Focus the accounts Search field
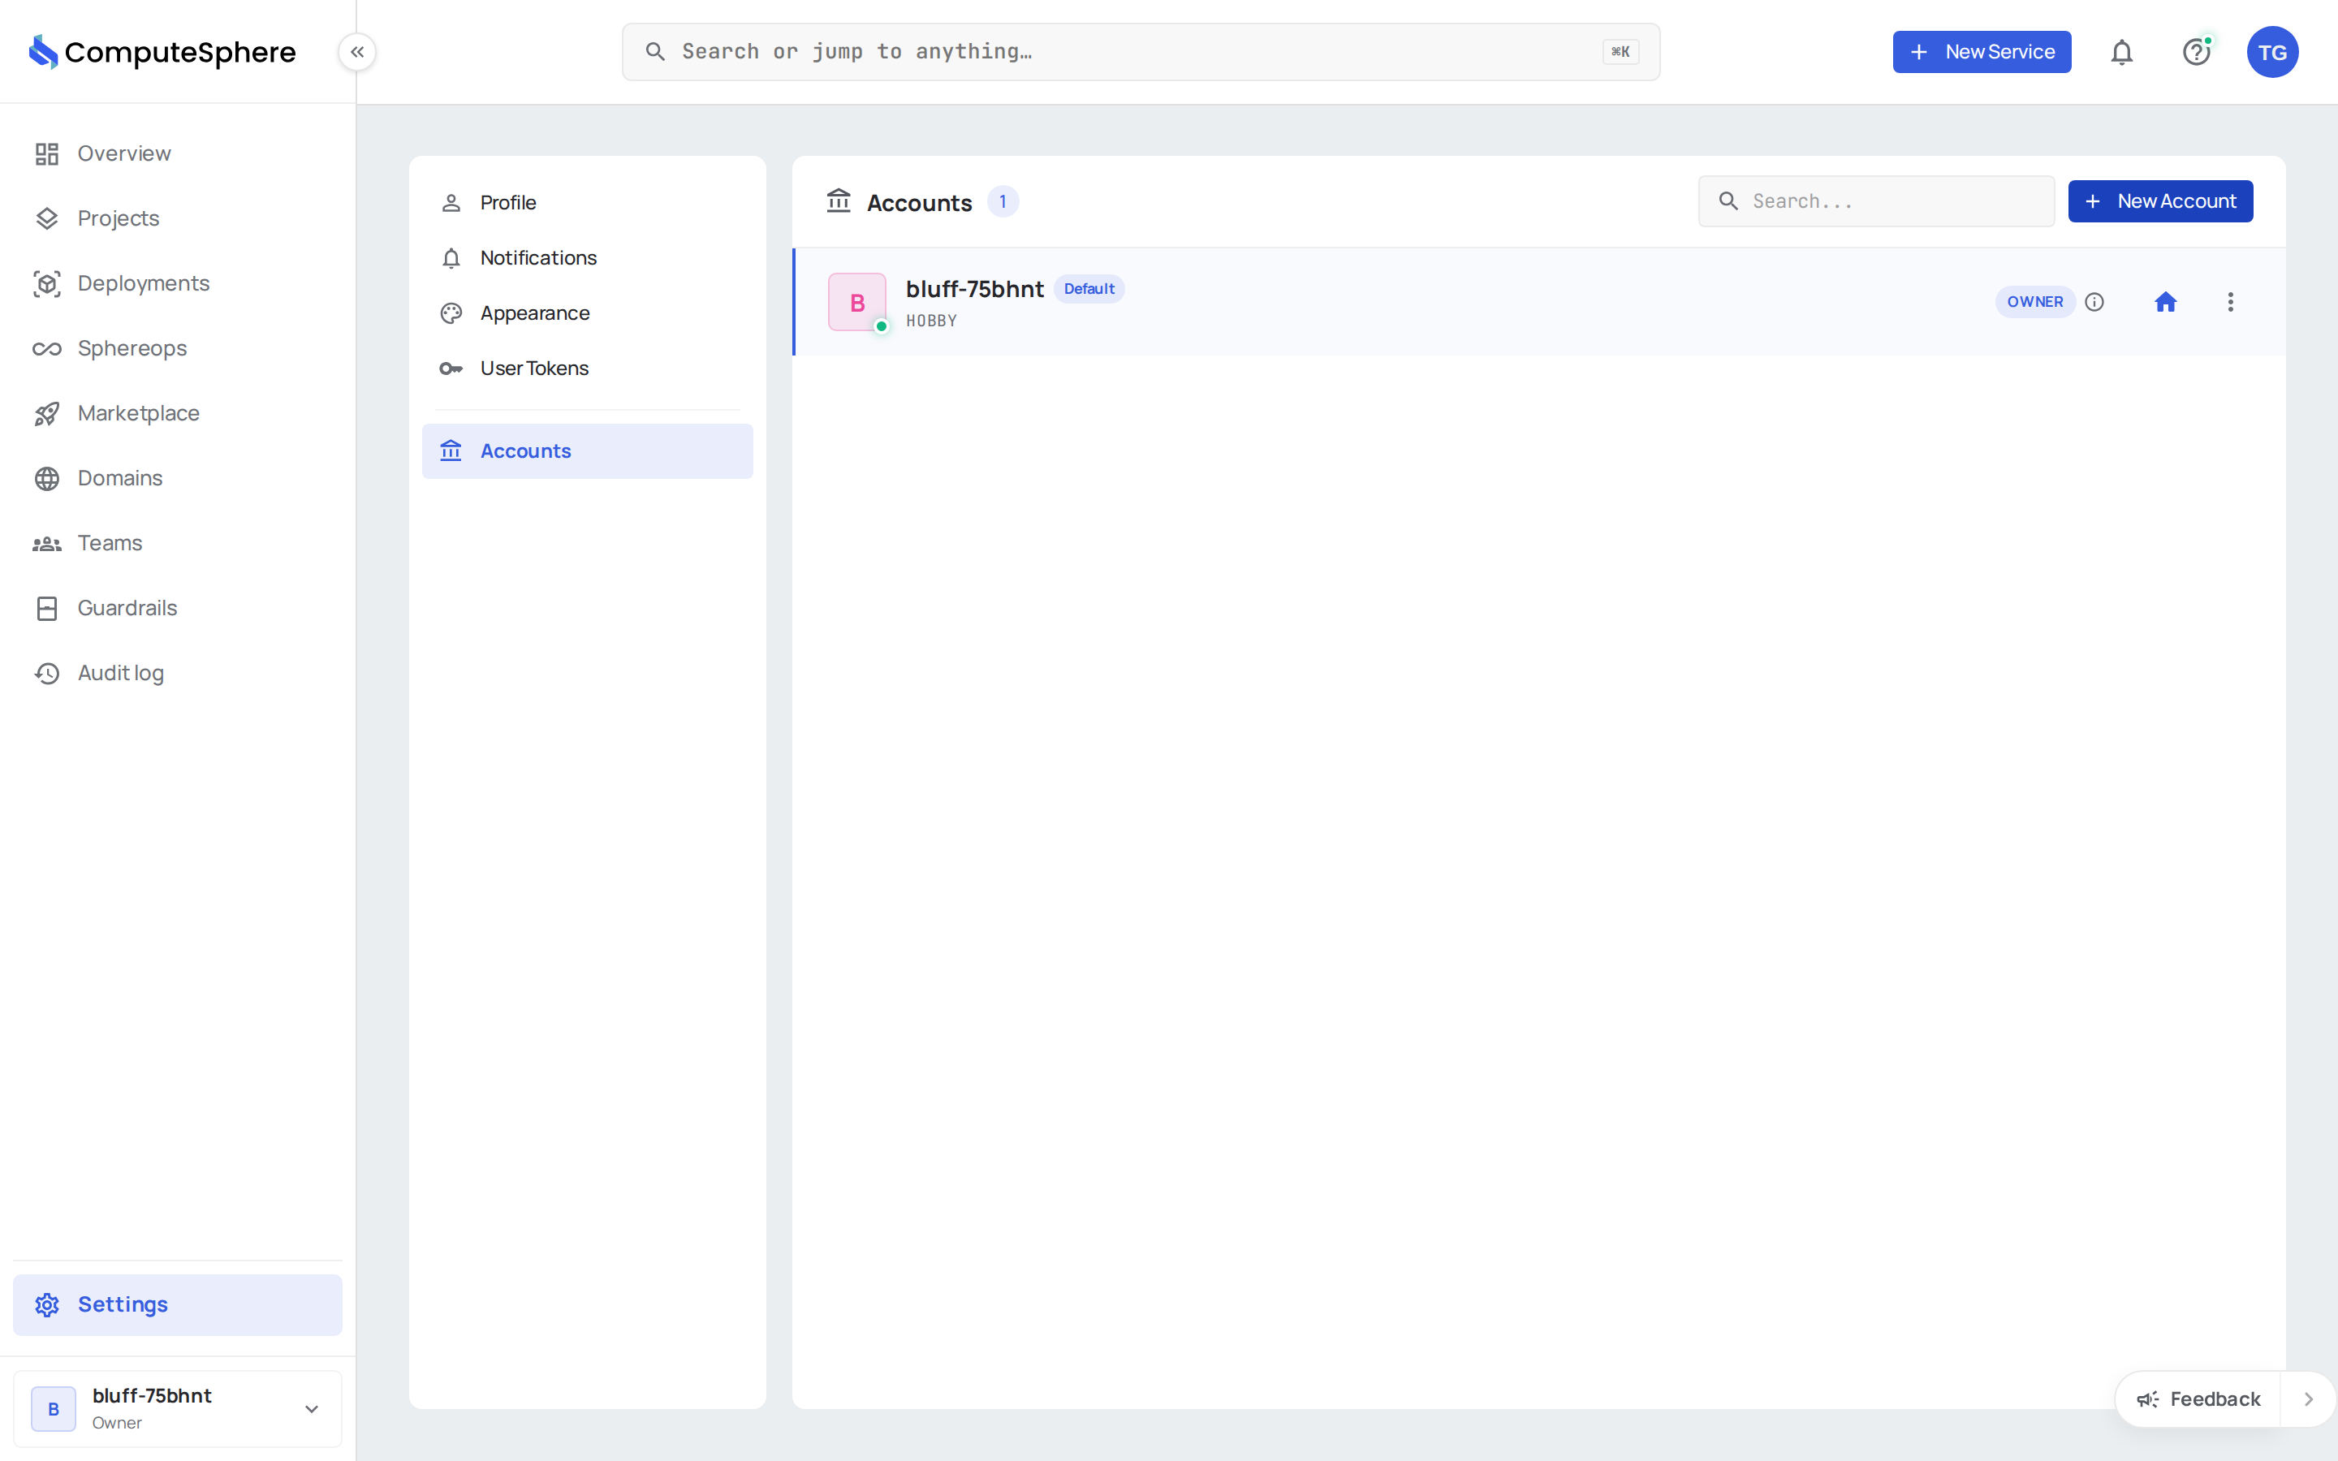 point(1876,201)
